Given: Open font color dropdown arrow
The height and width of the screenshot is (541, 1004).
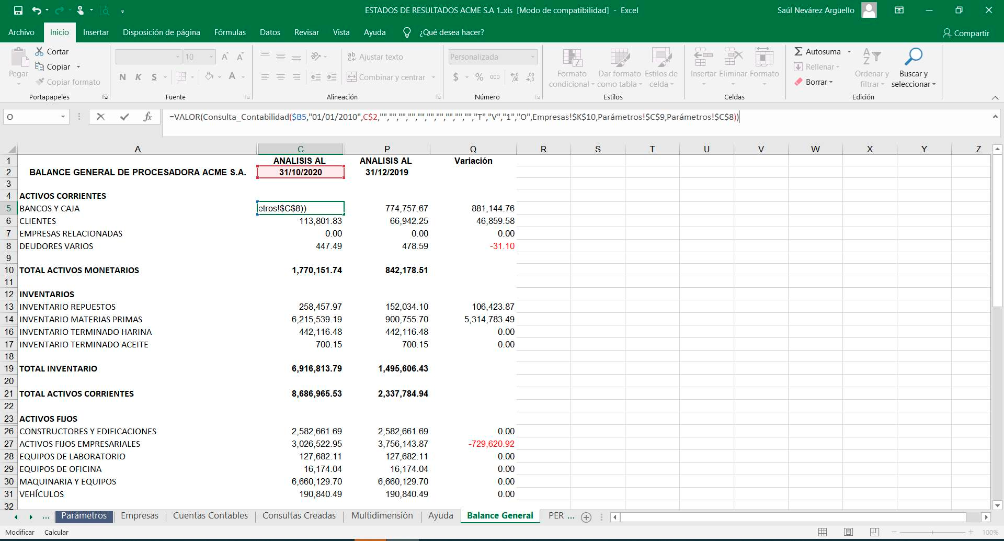Looking at the screenshot, I should click(x=244, y=77).
